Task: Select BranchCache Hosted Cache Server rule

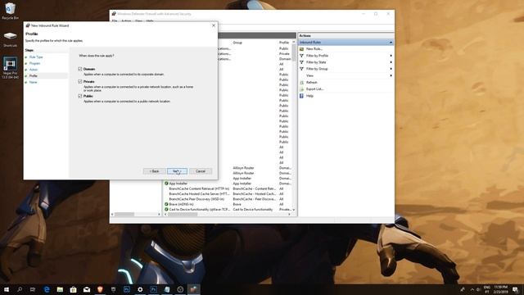Action: click(x=199, y=194)
